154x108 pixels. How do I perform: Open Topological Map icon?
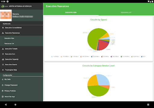3,70
